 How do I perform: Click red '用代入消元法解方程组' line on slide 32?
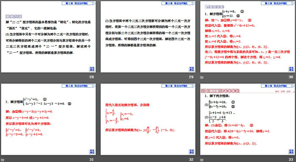[127, 105]
